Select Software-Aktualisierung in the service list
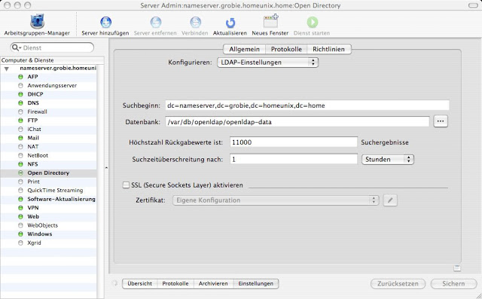 (x=48, y=199)
